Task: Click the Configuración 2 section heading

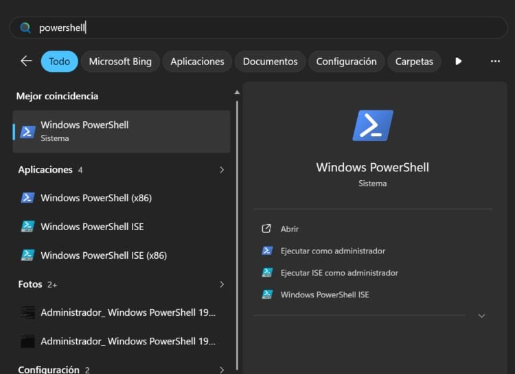Action: pyautogui.click(x=54, y=370)
